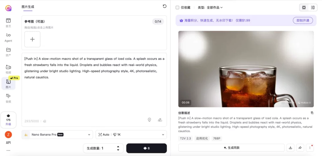The height and width of the screenshot is (156, 322).
Task: Copy the 创意描述 prompt text
Action: click(x=312, y=113)
